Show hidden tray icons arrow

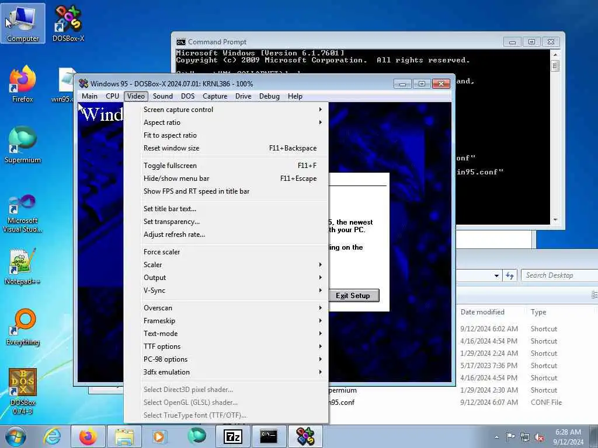(x=496, y=437)
